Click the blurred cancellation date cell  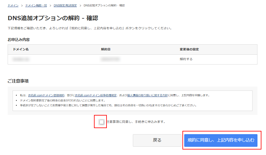[x=110, y=59]
